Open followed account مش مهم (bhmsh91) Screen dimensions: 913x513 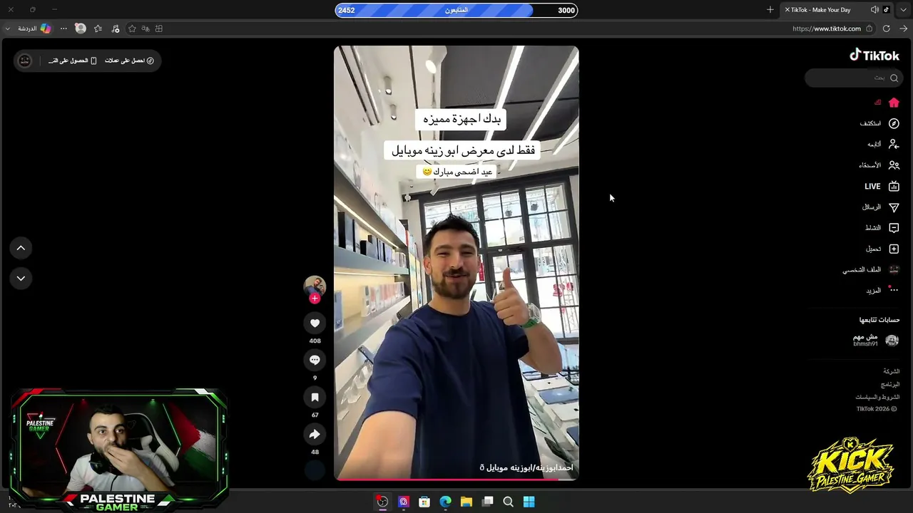coord(876,340)
